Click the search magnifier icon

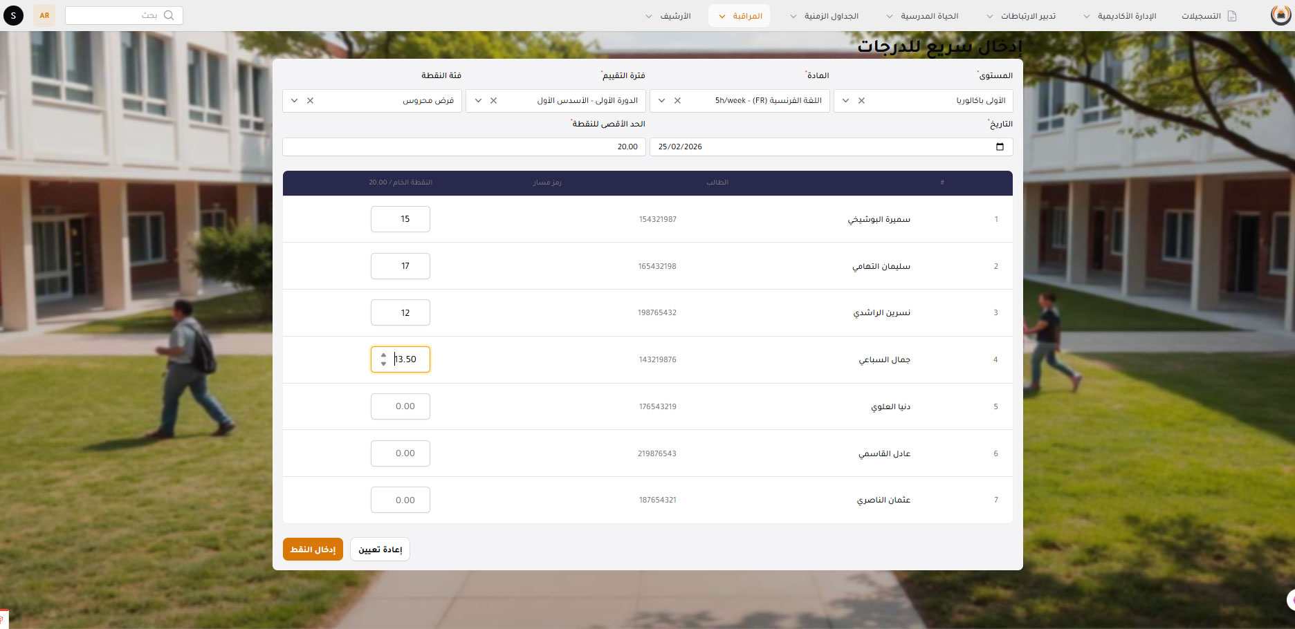click(169, 15)
